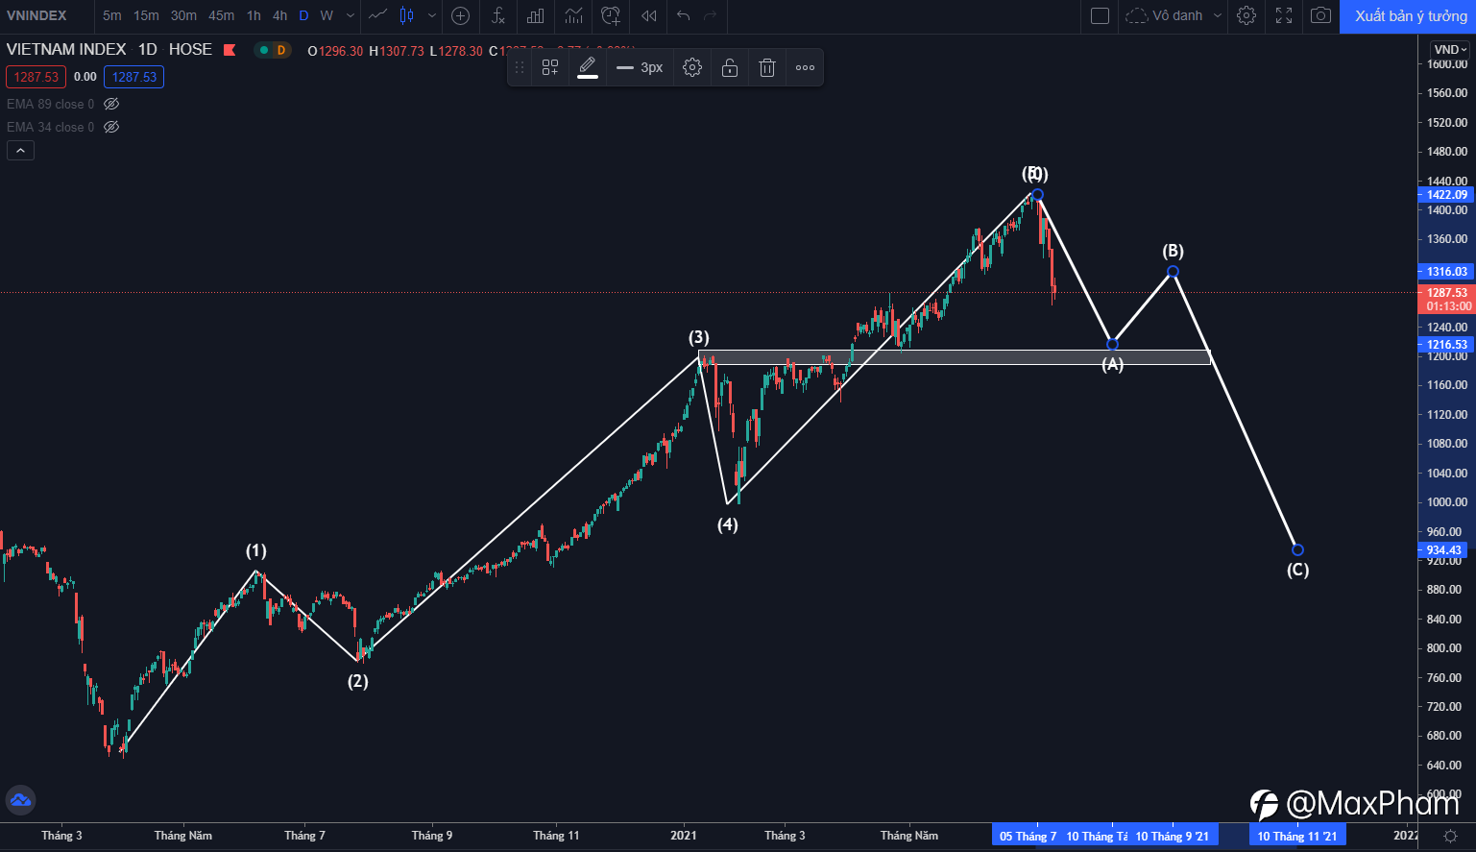The width and height of the screenshot is (1476, 852).
Task: Click the blue buy price 1287.53 button
Action: click(134, 77)
